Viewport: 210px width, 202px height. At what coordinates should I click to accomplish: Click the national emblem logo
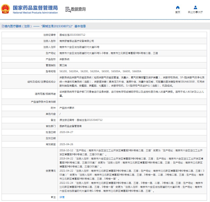[5, 9]
